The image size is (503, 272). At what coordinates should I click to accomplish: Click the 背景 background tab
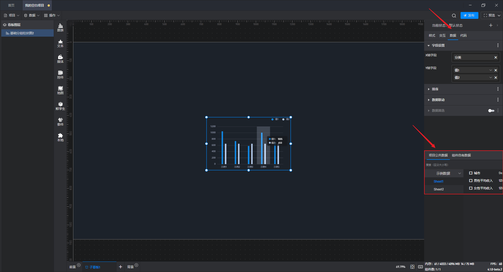pos(130,267)
